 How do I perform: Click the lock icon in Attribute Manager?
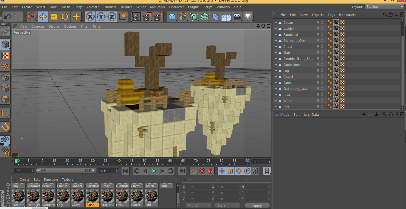click(391, 115)
